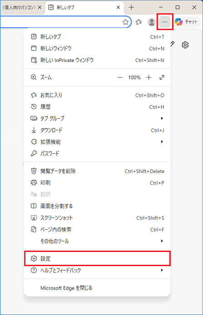Select 閲覧データを削除 entry
Screen dimensions: 203x315
coord(97,171)
